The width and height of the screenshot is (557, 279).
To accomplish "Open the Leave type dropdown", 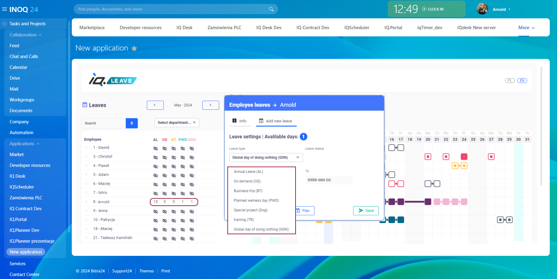I will pyautogui.click(x=266, y=157).
